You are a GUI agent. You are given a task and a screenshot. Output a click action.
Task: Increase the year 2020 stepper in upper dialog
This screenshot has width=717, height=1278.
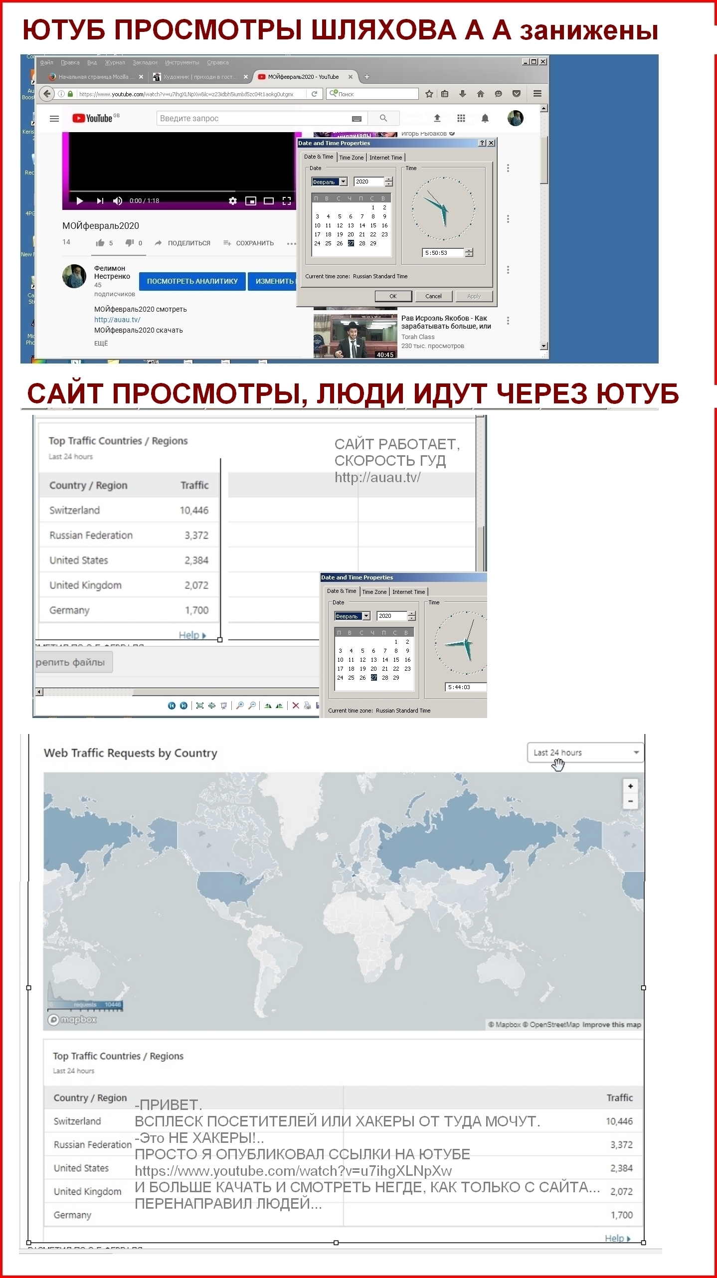pos(389,180)
